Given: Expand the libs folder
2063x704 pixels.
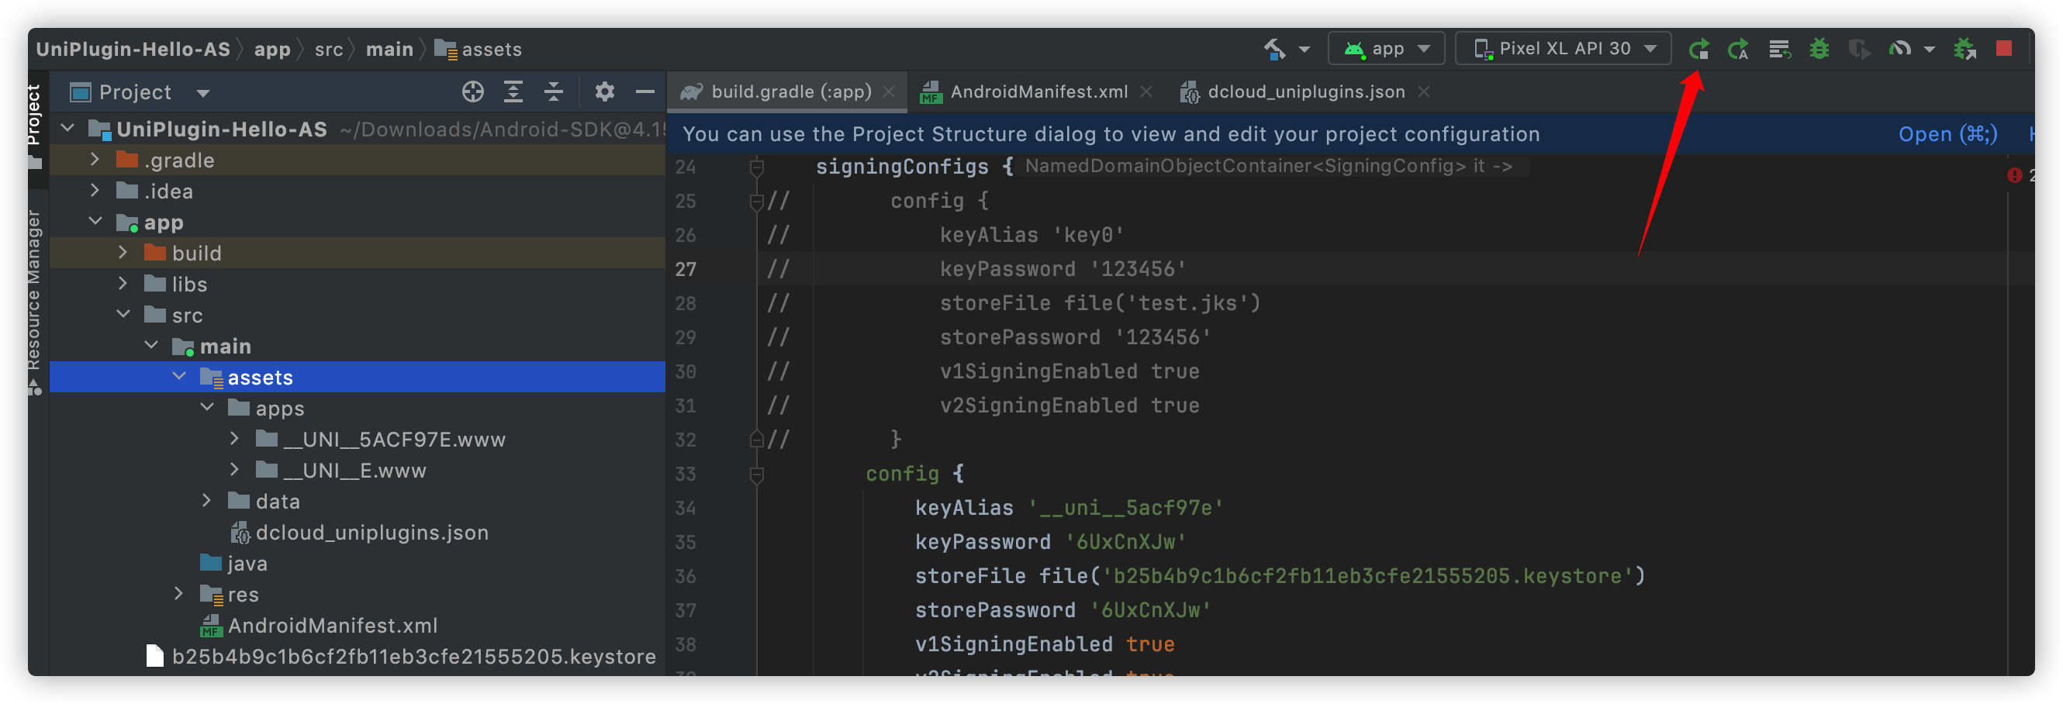Looking at the screenshot, I should click(123, 284).
